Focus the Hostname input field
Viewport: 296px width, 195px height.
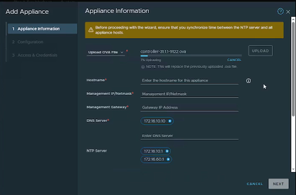click(x=189, y=80)
